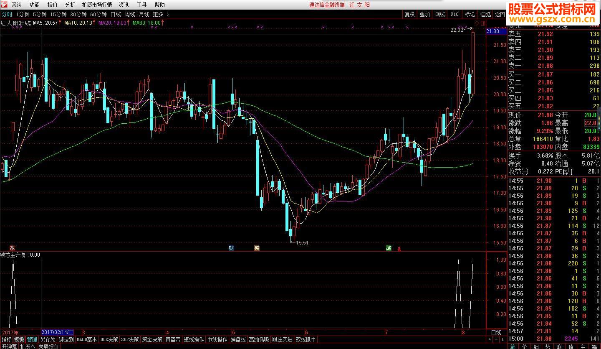Screen dimensions: 601x349
Task: Select the 15分钟 period
Action: coord(58,14)
